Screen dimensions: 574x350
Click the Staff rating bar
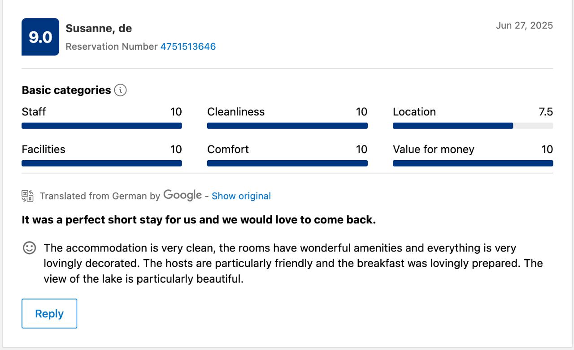point(102,126)
